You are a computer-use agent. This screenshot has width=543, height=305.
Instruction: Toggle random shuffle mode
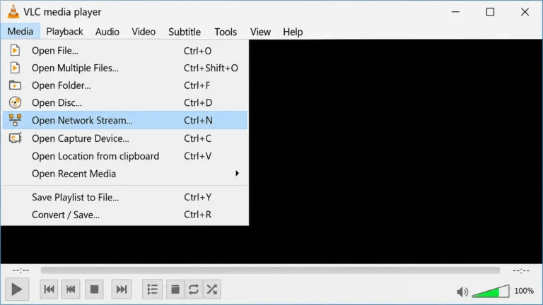click(x=212, y=289)
